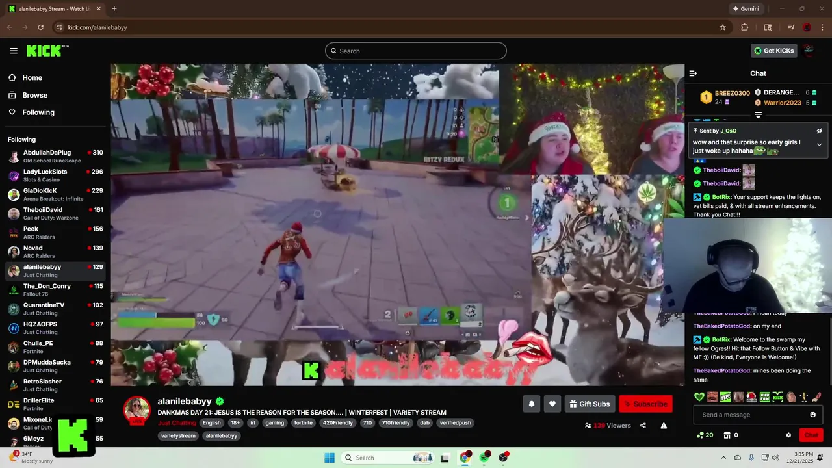This screenshot has width=832, height=468.
Task: Open Windows Start menu
Action: tap(330, 458)
